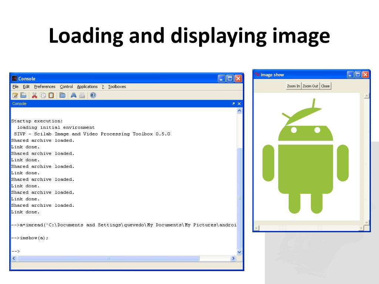Open the Choose font 'A' icon
Screen dimensions: 379x284
(74, 95)
